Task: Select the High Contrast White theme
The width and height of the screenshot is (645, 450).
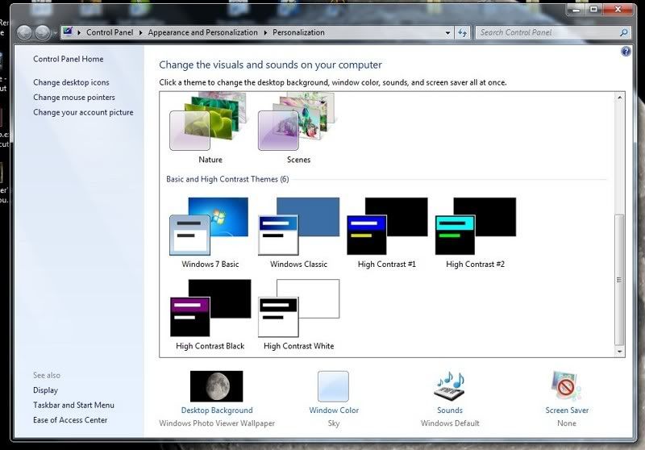Action: click(x=298, y=308)
